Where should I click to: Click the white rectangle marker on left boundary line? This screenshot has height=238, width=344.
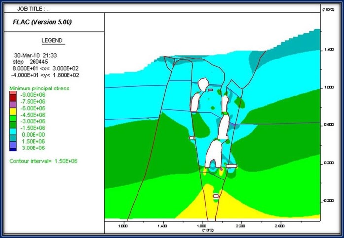tap(192, 138)
